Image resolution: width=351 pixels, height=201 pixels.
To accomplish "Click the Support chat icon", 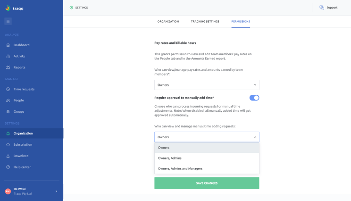I will (322, 8).
